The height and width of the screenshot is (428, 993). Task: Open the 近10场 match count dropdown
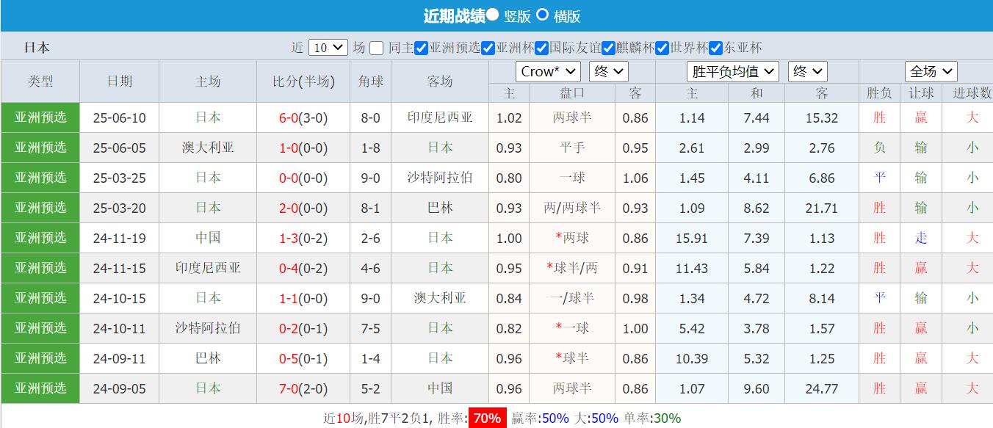tap(328, 47)
